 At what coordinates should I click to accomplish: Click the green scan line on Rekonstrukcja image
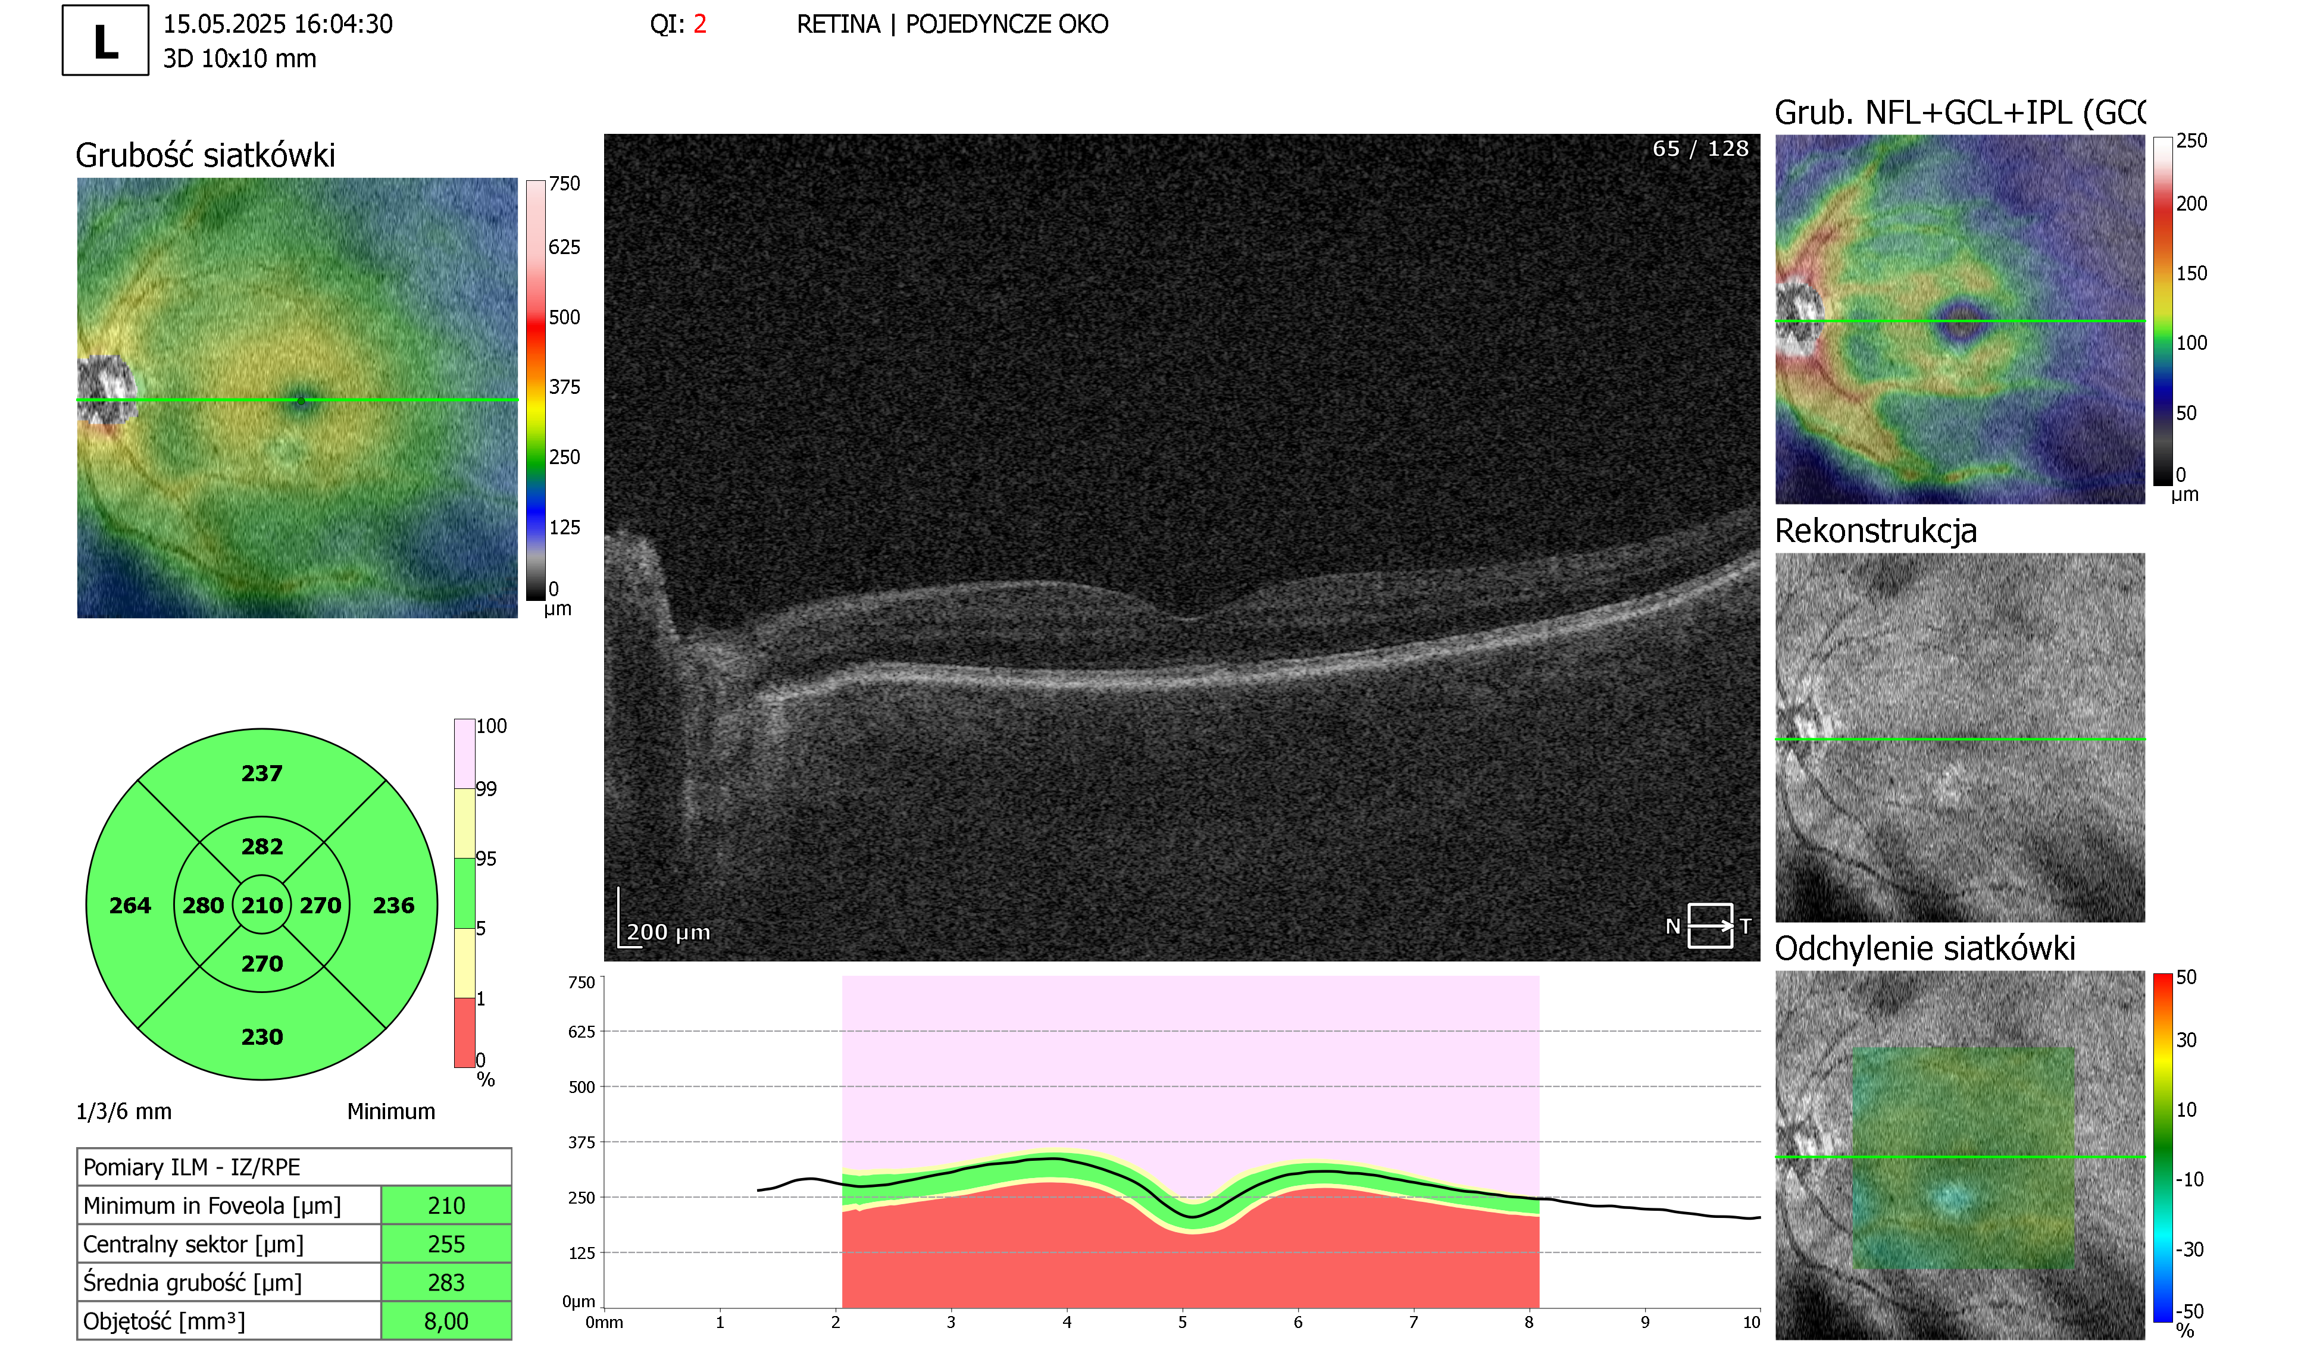pos(1960,738)
